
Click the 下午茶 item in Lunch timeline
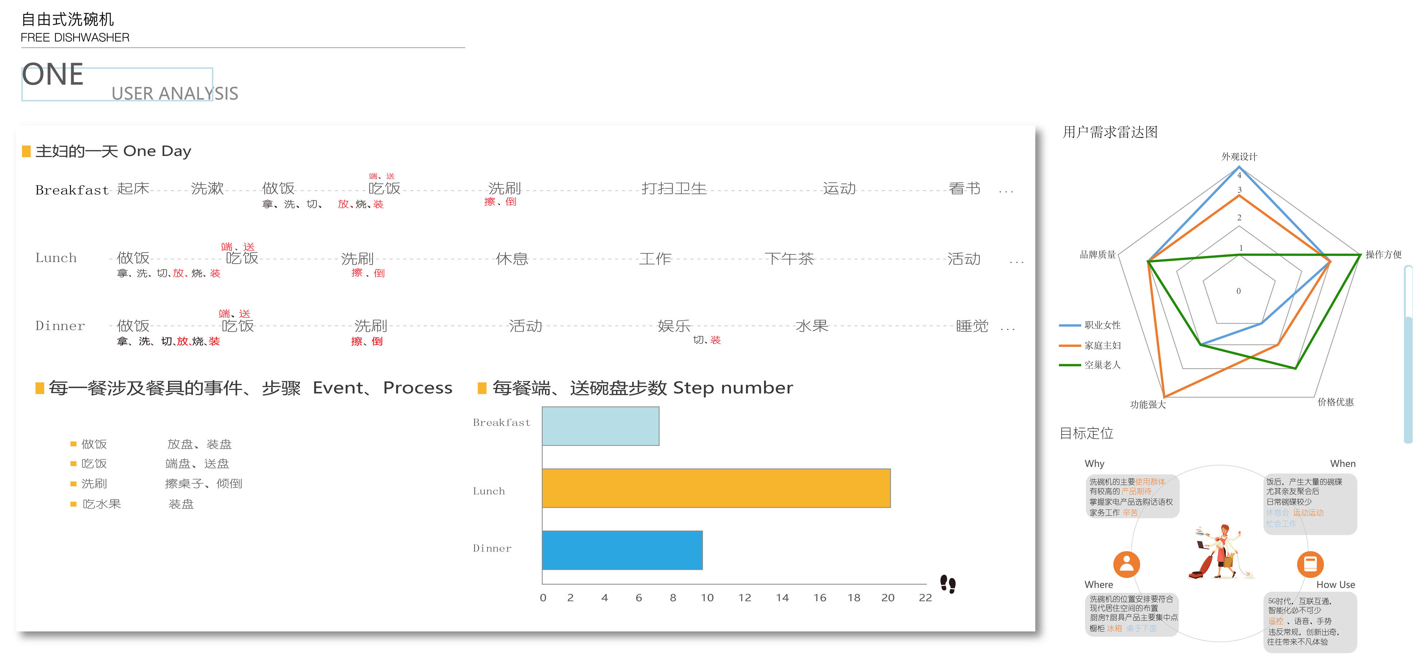tap(789, 259)
